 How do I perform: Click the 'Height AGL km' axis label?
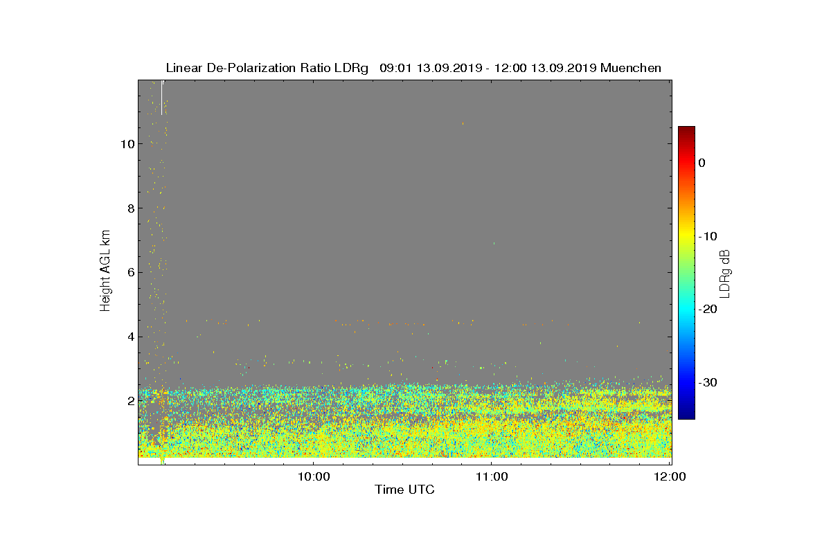pyautogui.click(x=105, y=272)
